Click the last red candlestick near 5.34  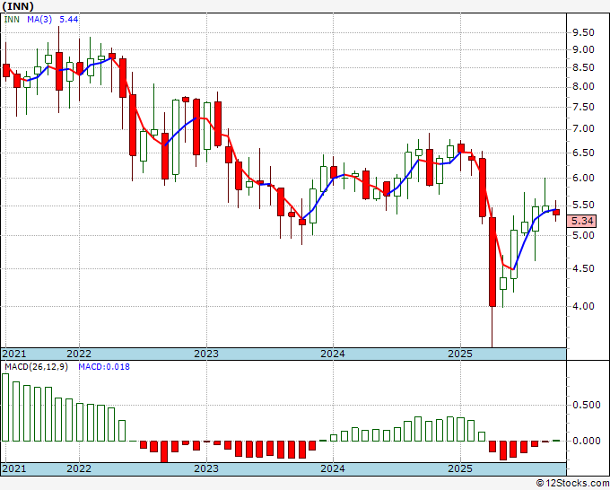556,212
